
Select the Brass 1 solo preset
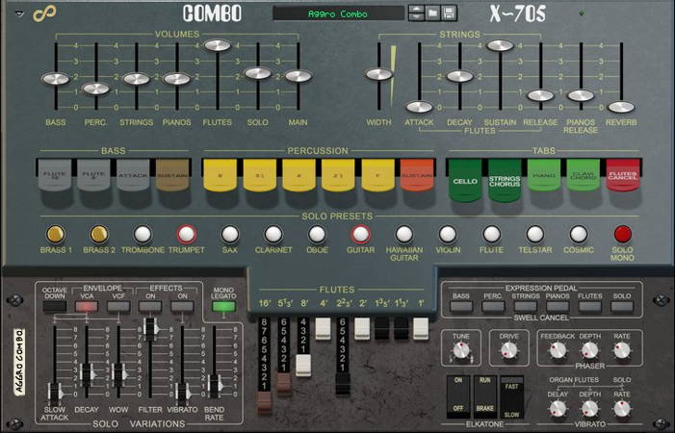[55, 234]
